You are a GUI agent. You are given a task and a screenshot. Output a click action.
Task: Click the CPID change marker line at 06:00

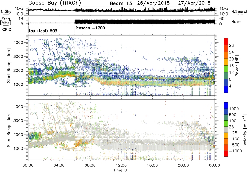75,29
